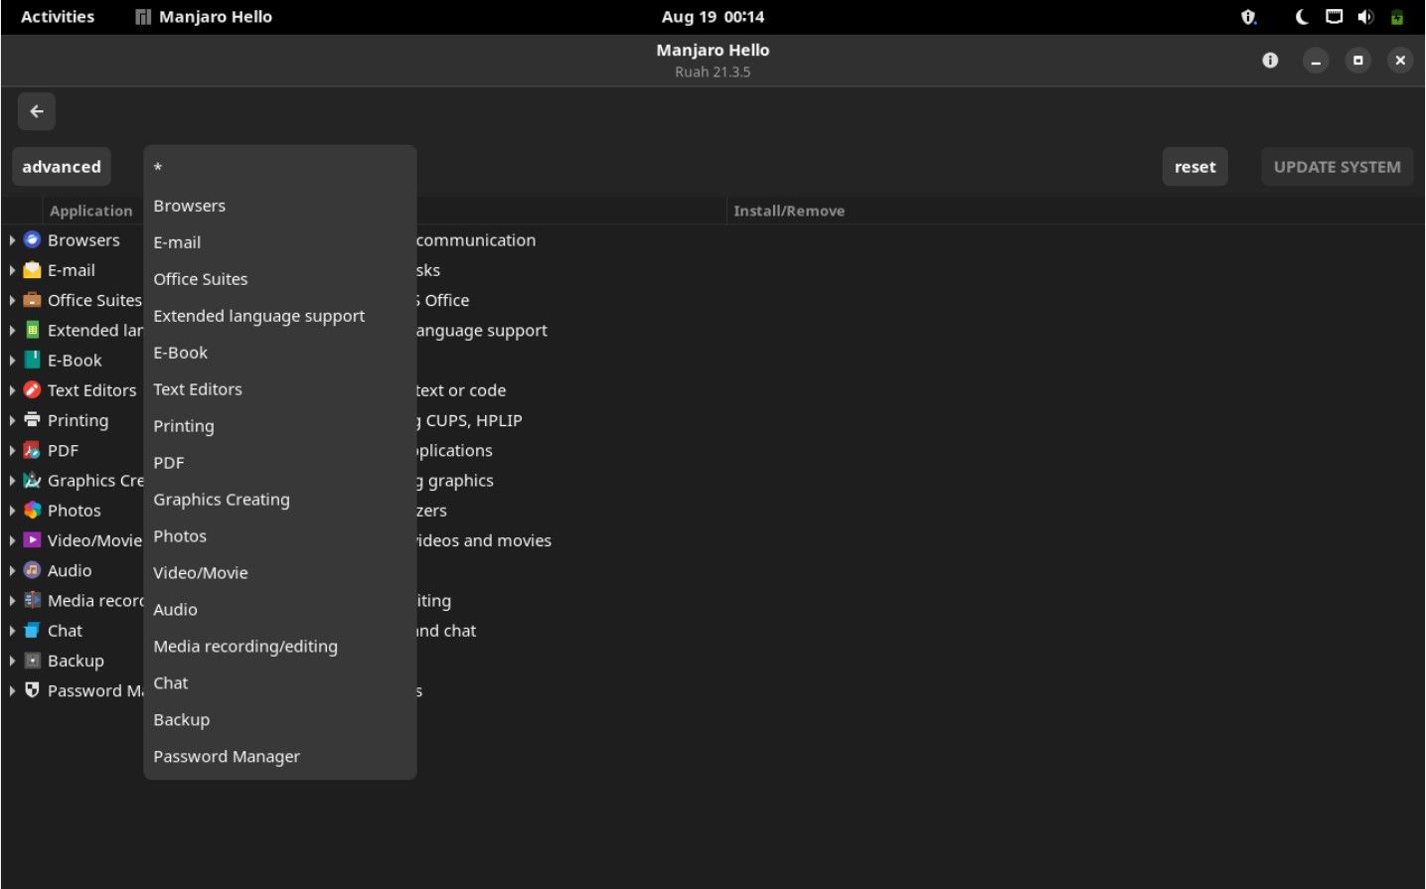Click the PDF row icon
Screen dimensions: 1426x889
(x=32, y=450)
